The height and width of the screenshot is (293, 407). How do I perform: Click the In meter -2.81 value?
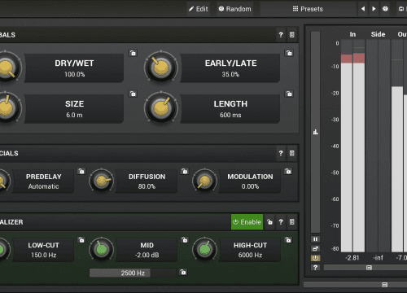[352, 258]
